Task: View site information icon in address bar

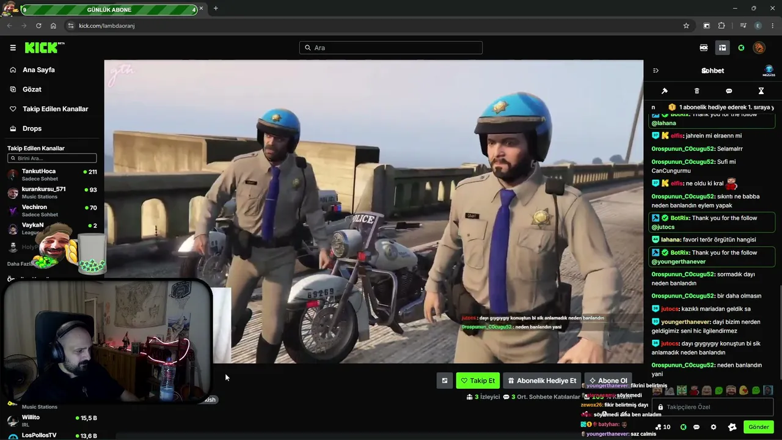Action: tap(70, 26)
